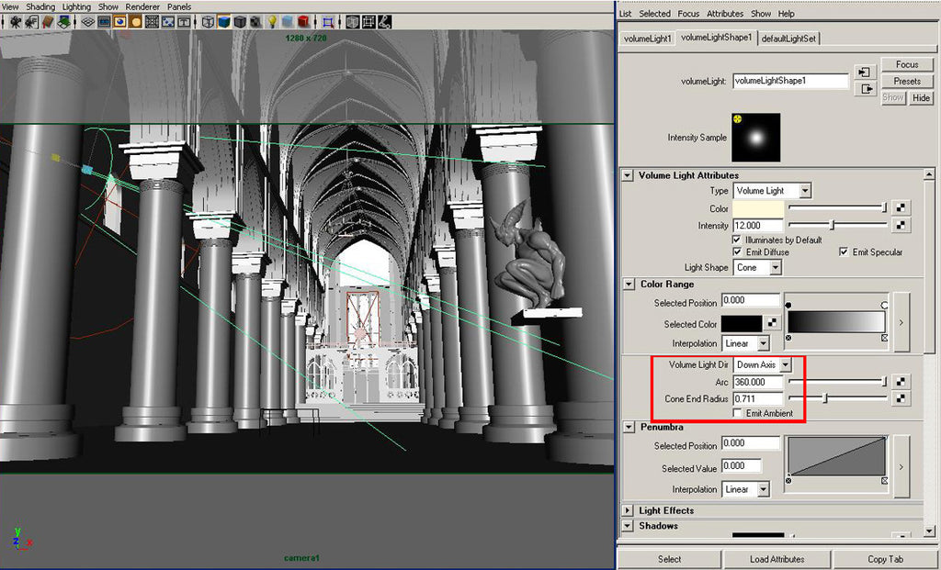The height and width of the screenshot is (570, 941).
Task: Enable wireframe display mode icon
Action: coord(207,22)
